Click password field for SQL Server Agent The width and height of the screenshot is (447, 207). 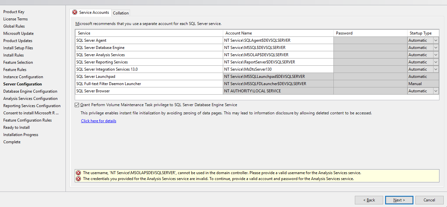[x=370, y=40]
